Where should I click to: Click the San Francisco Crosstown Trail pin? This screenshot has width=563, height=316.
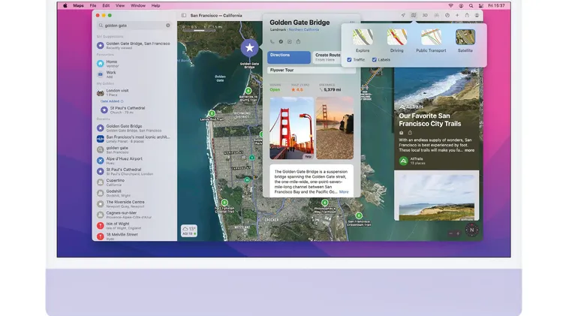359,216
